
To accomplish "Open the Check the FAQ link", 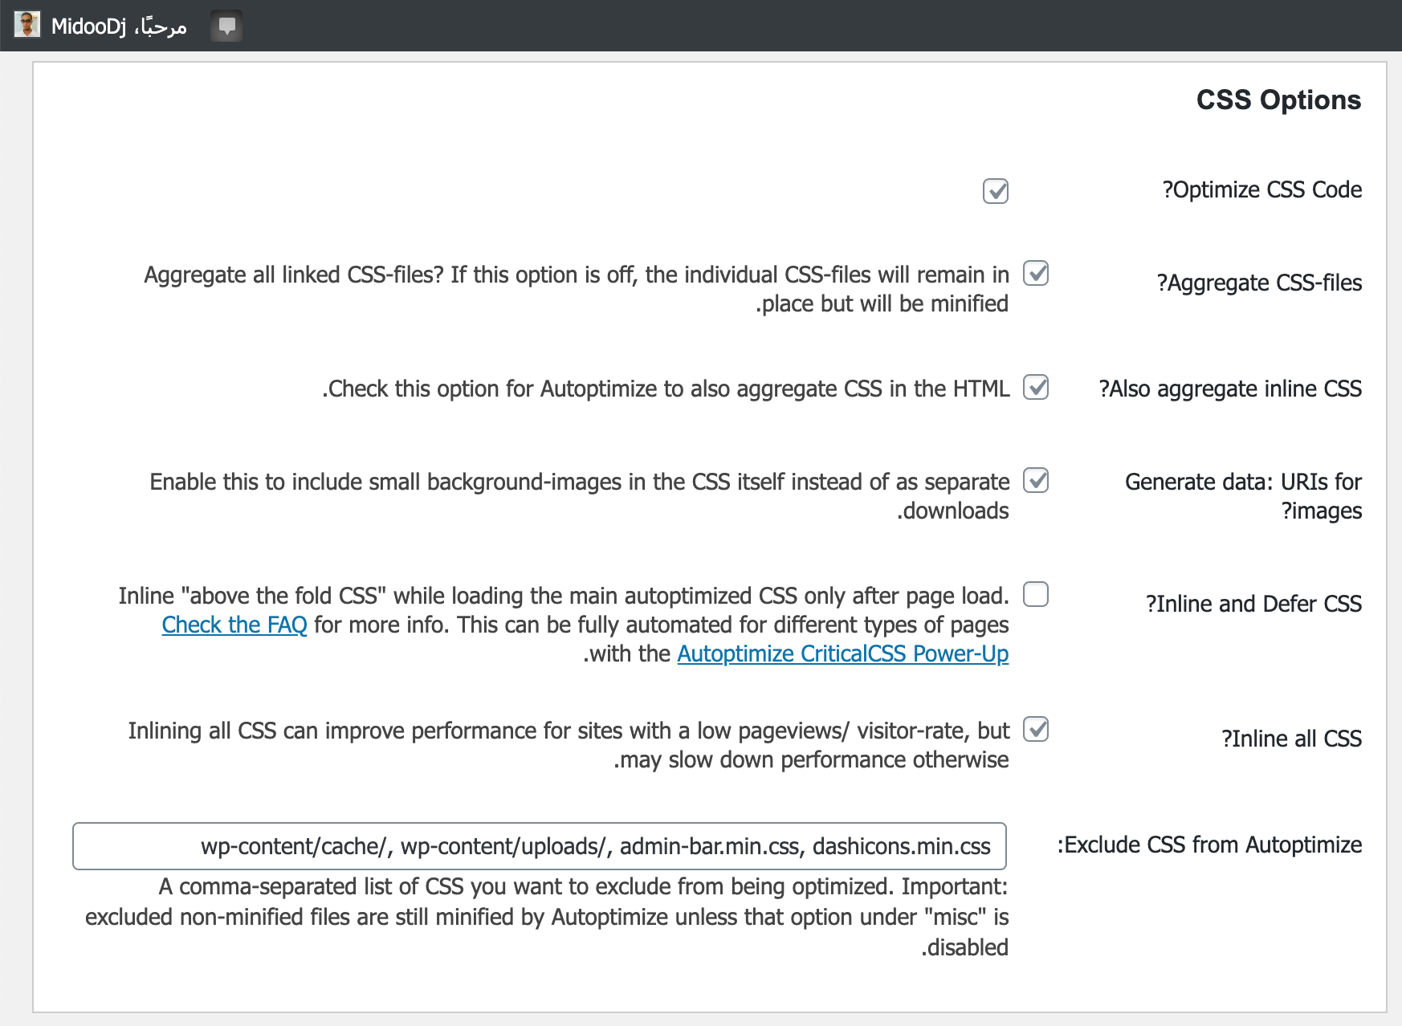I will [x=234, y=625].
